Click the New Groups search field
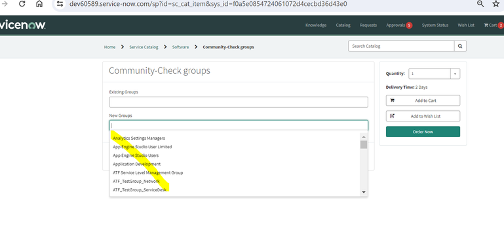This screenshot has height=243, width=504. pyautogui.click(x=239, y=125)
